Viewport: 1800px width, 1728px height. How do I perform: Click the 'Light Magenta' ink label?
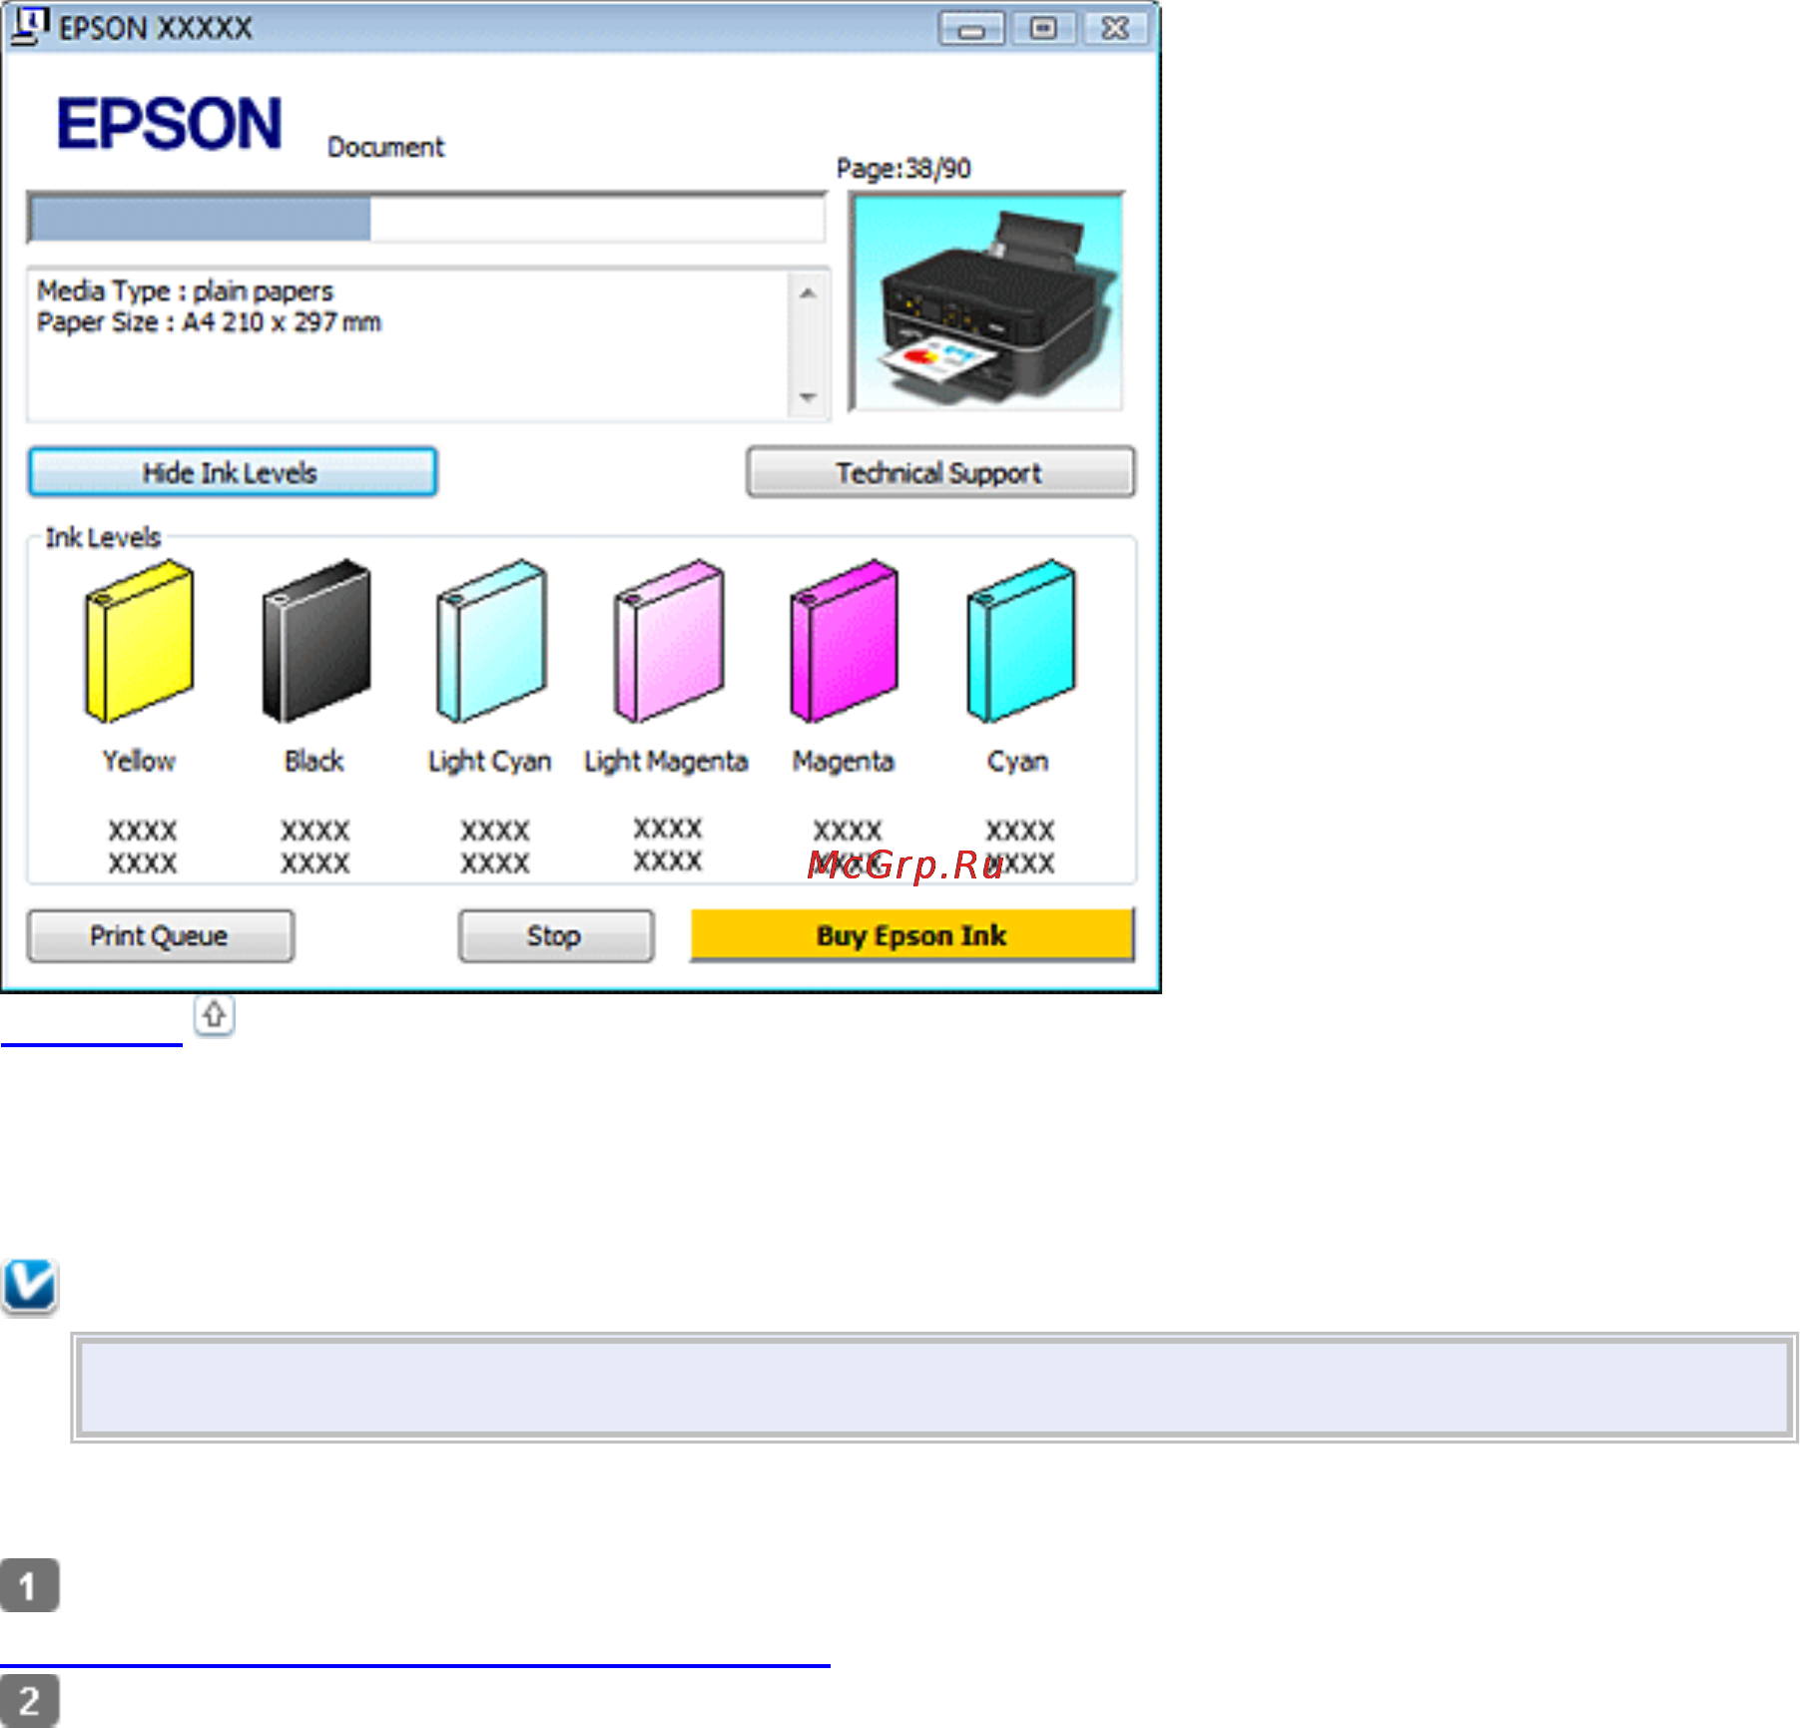click(x=666, y=762)
